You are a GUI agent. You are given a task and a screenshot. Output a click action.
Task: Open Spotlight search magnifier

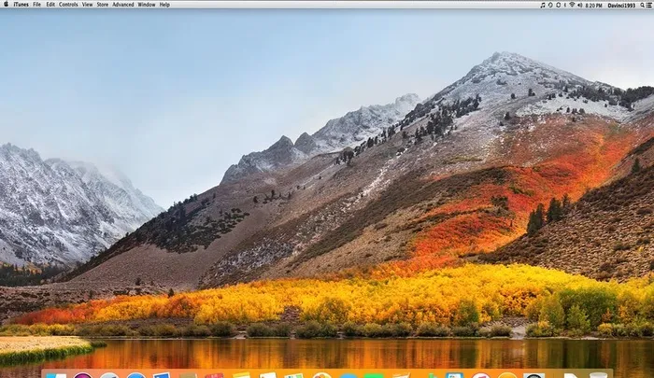643,6
